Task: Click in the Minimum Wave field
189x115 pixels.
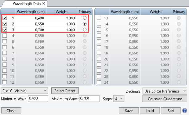Action: [x=38, y=99]
